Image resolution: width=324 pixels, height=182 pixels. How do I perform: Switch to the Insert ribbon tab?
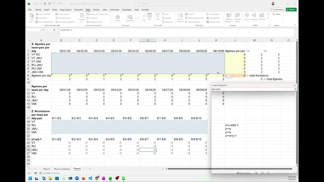(x=47, y=10)
